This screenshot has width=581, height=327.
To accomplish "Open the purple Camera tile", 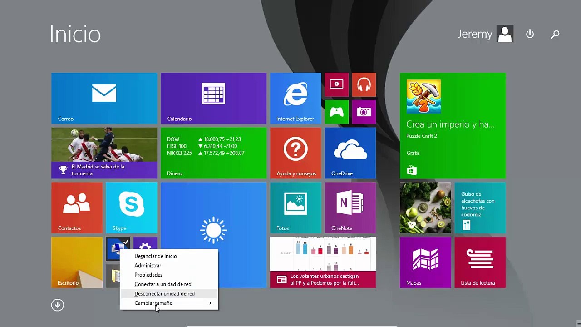I will tap(364, 112).
